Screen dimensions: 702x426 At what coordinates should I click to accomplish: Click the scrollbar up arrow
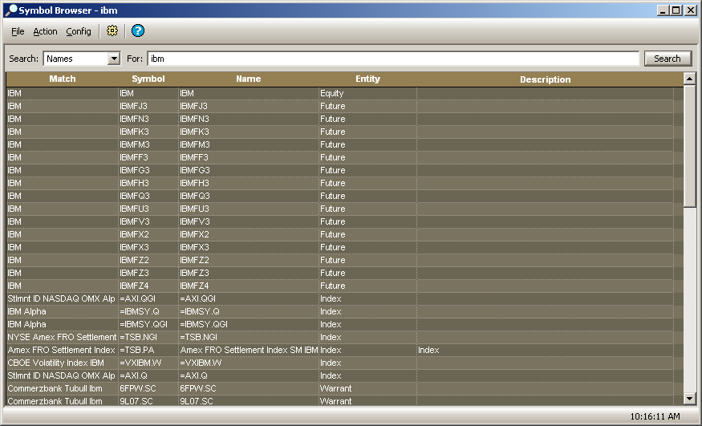click(689, 79)
